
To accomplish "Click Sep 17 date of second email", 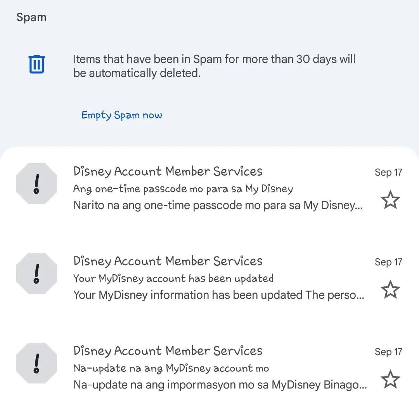I will coord(388,262).
